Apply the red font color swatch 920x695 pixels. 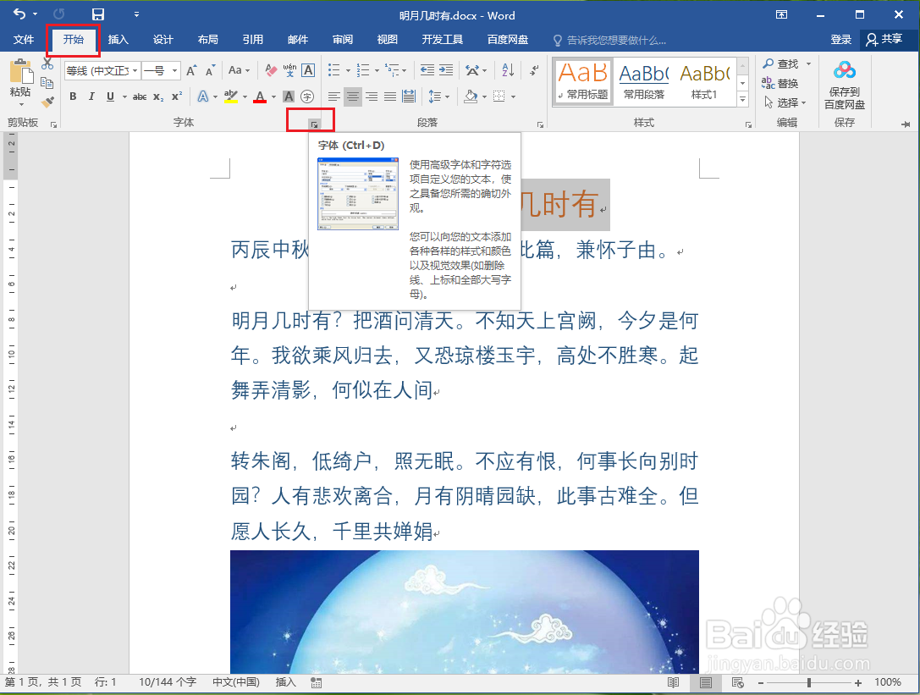click(x=260, y=97)
